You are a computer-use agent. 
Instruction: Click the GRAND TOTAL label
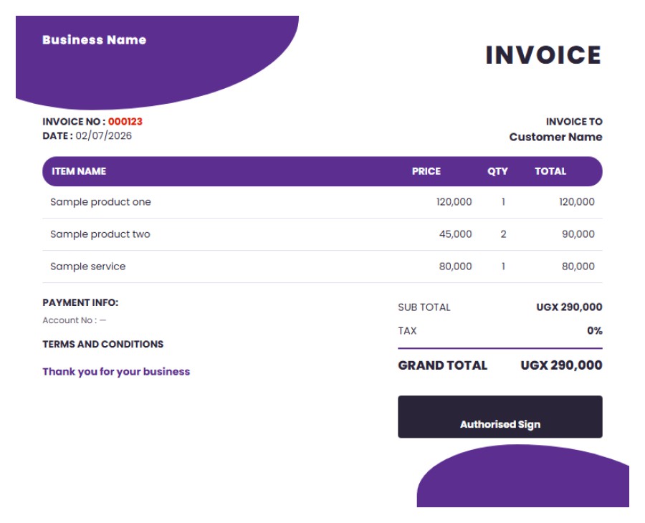pos(443,365)
